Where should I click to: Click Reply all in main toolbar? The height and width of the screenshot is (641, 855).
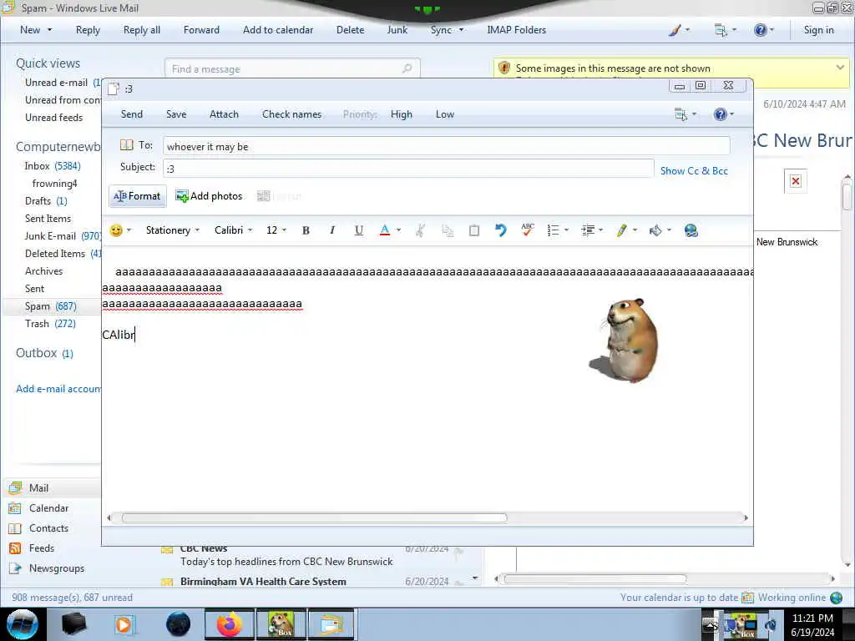pos(142,30)
